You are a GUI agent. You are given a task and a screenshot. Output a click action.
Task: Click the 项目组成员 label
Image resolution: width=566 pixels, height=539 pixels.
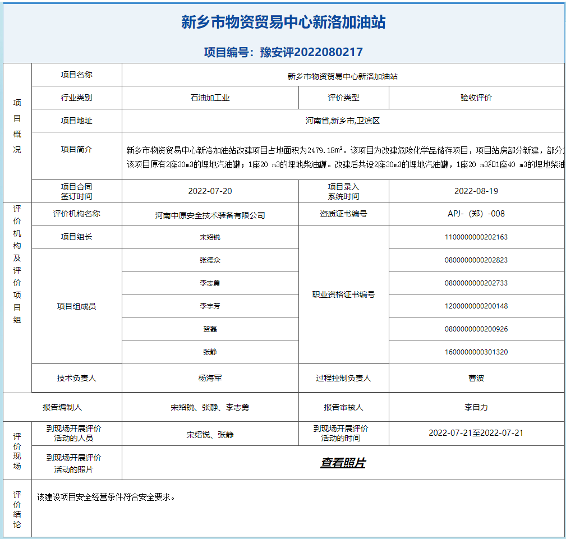76,306
